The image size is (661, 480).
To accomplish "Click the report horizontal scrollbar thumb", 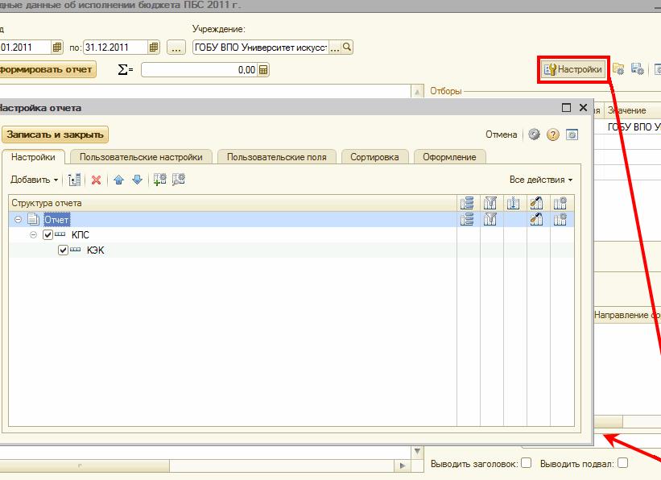I will coord(85,466).
